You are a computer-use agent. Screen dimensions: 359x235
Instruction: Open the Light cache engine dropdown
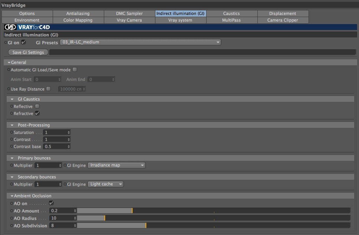(x=106, y=184)
